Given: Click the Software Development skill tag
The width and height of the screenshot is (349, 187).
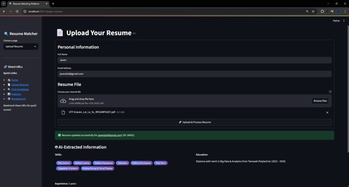Looking at the screenshot, I should (x=141, y=163).
